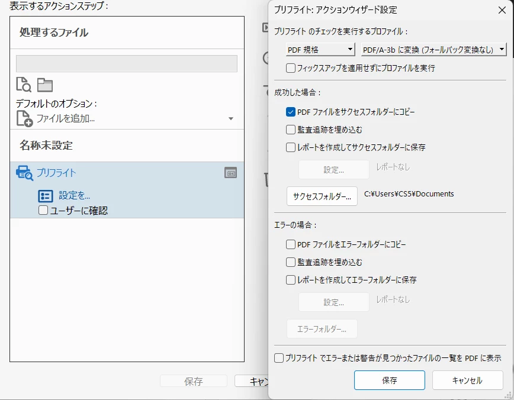Image resolution: width=514 pixels, height=400 pixels.
Task: Expand the ファイルを追加... default options dropdown
Action: click(x=231, y=118)
